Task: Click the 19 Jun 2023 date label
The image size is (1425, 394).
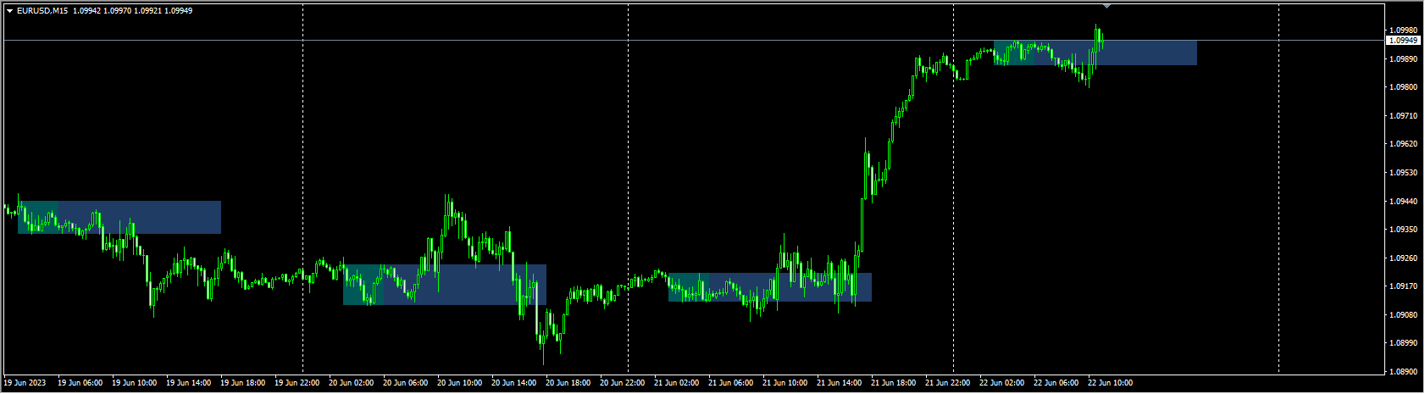Action: (x=25, y=383)
